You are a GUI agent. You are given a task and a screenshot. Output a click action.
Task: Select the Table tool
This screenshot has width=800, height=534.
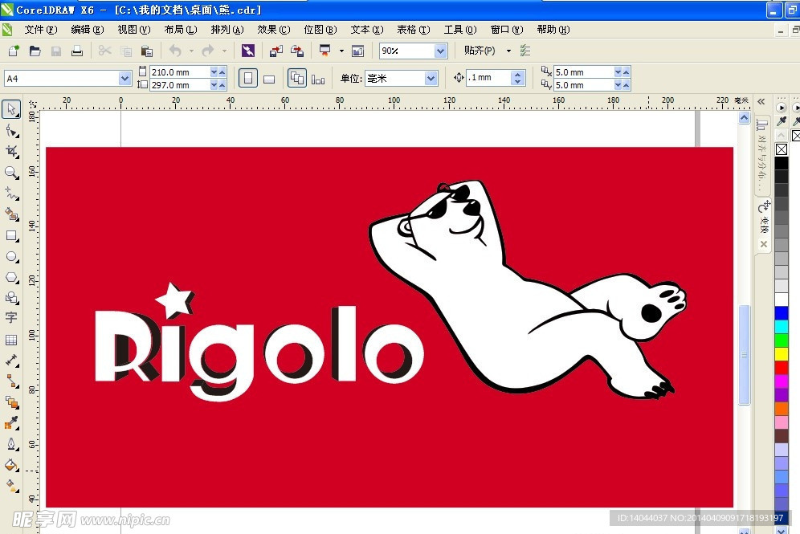pyautogui.click(x=11, y=340)
